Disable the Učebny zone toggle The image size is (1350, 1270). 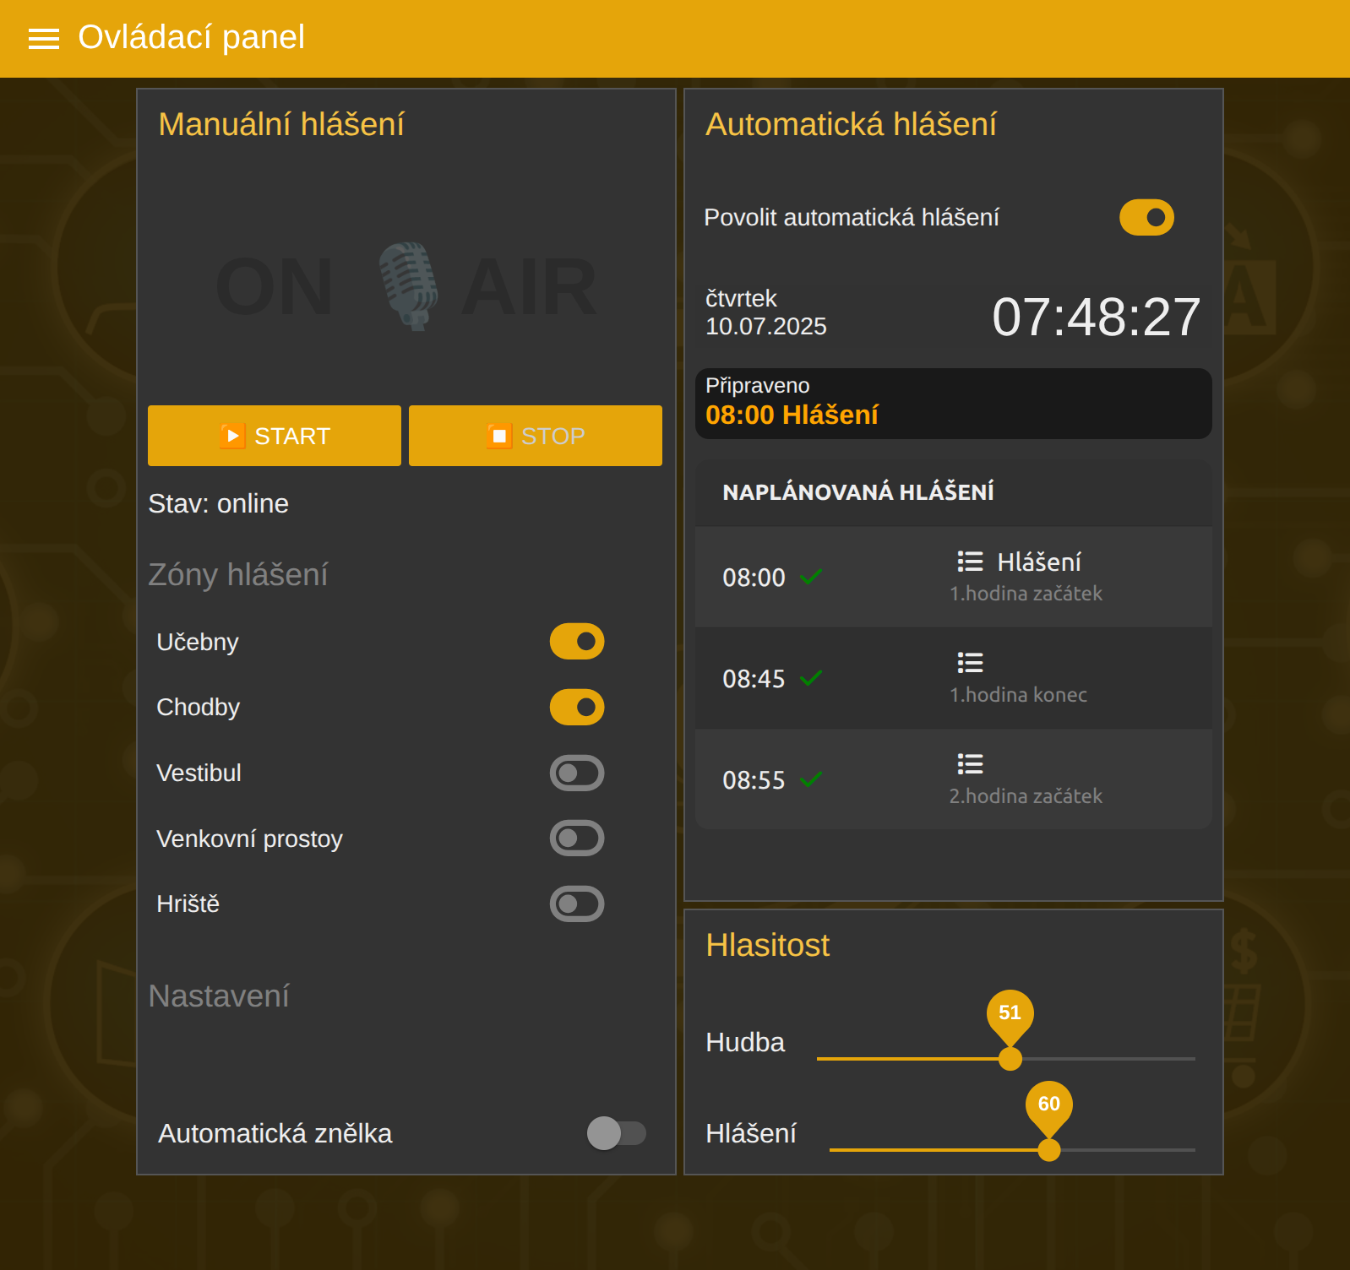pos(577,642)
